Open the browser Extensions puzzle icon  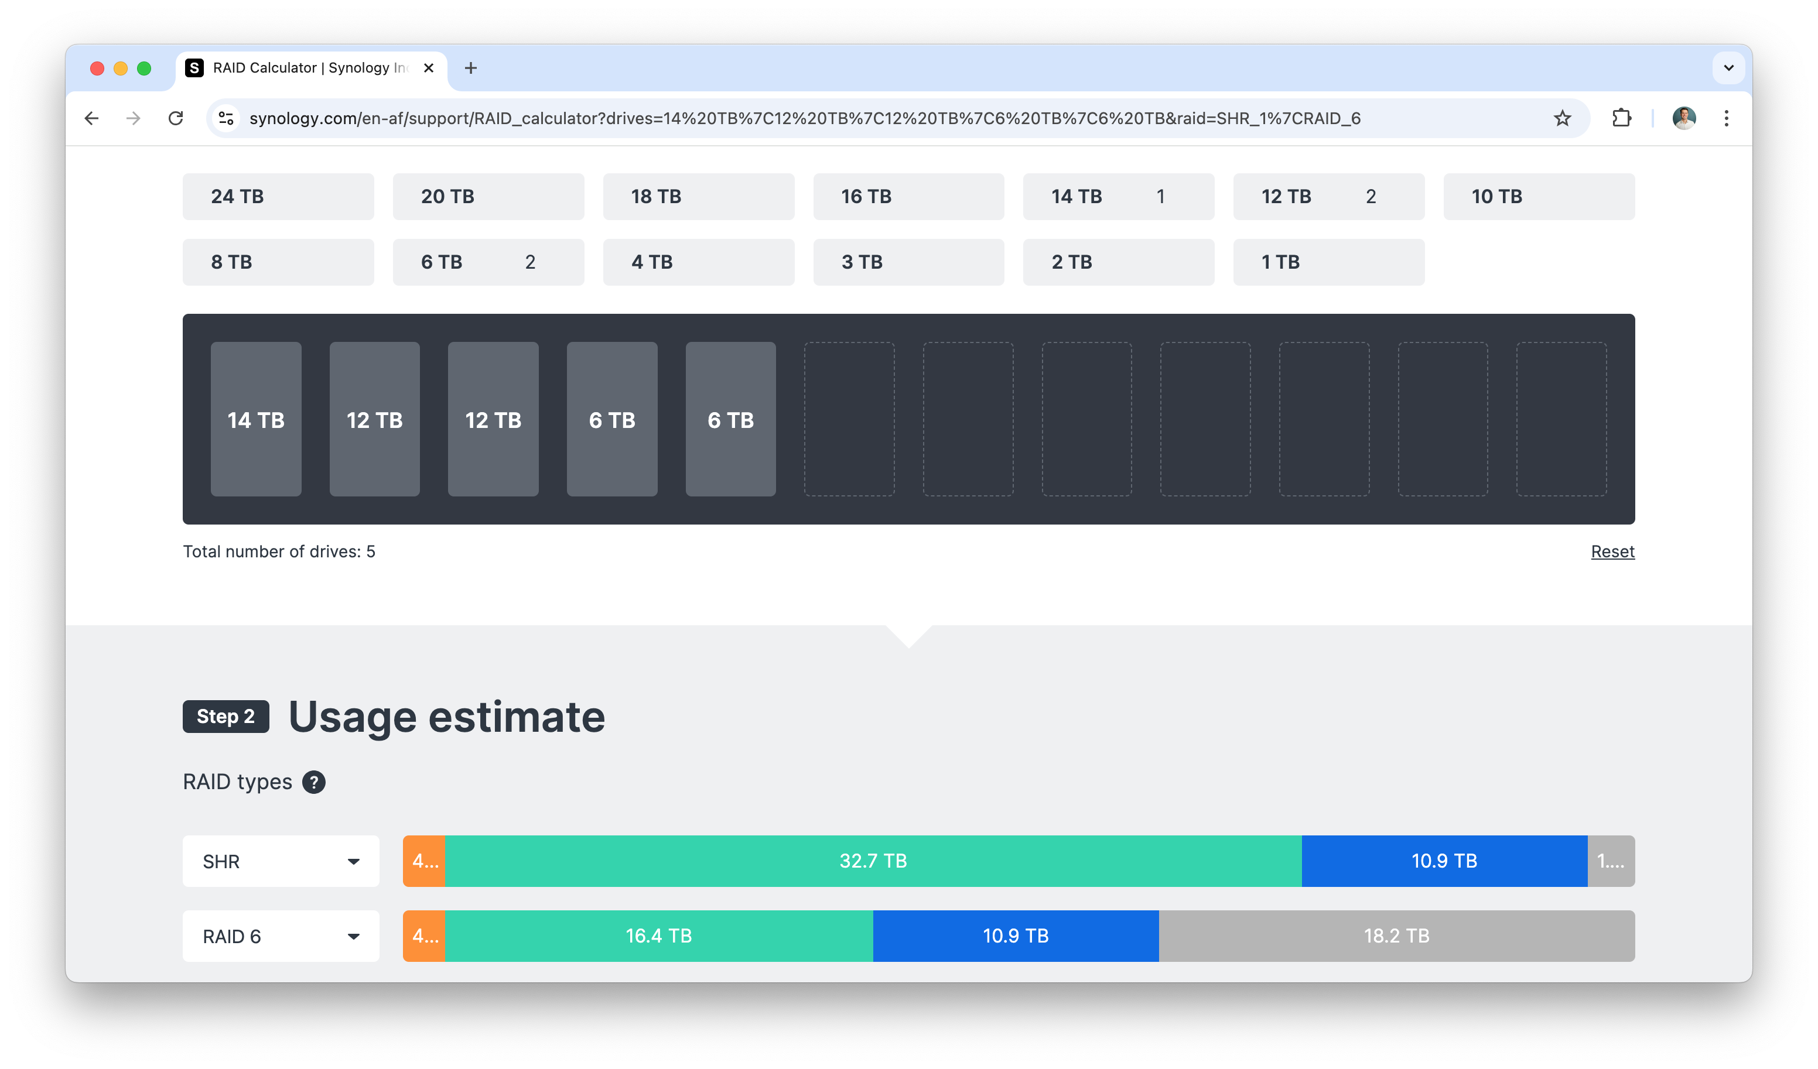1621,118
